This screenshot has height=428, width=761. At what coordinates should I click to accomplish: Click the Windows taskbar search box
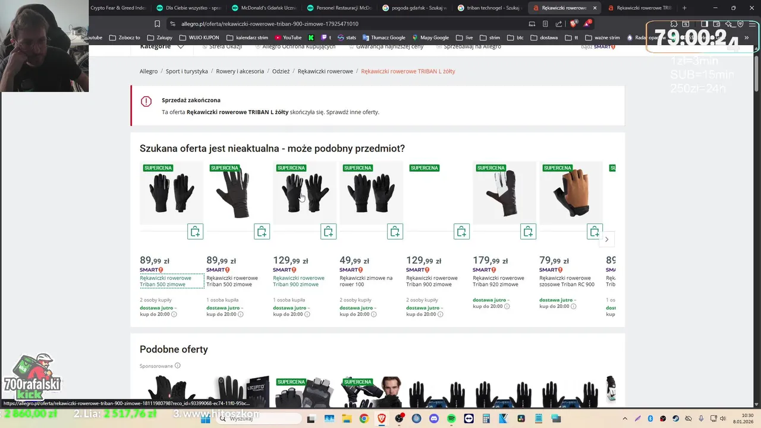pos(259,418)
